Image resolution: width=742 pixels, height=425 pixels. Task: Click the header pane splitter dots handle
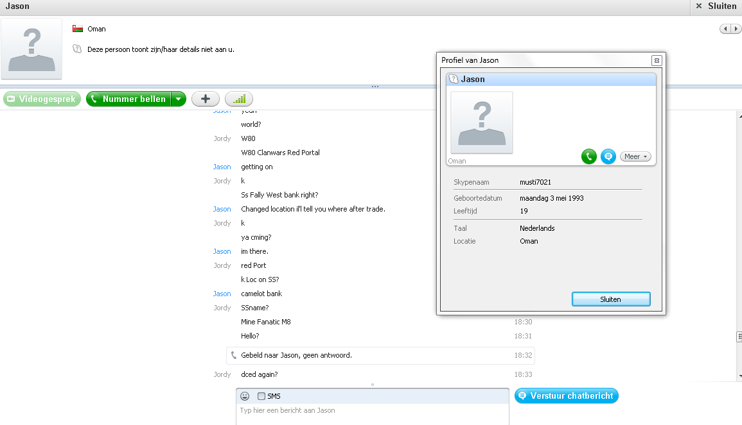tap(375, 87)
